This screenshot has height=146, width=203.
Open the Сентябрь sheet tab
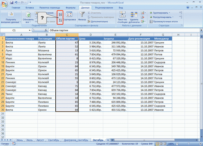click(x=53, y=140)
